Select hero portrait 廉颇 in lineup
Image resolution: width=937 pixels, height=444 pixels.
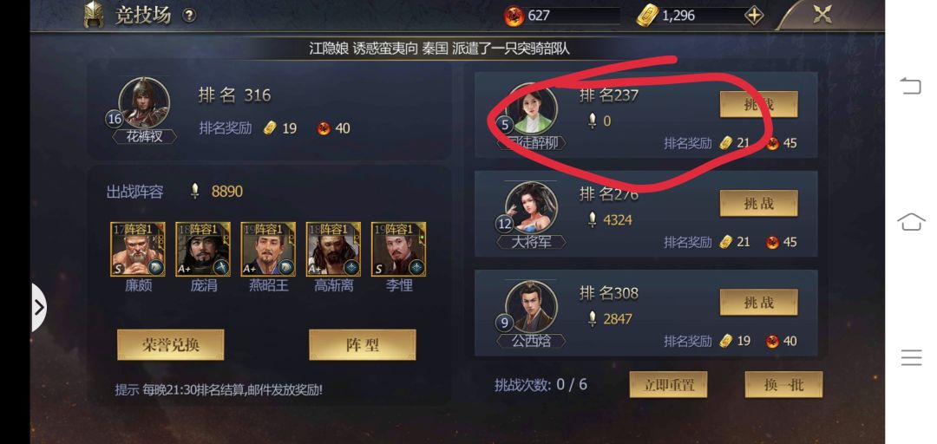coord(138,249)
